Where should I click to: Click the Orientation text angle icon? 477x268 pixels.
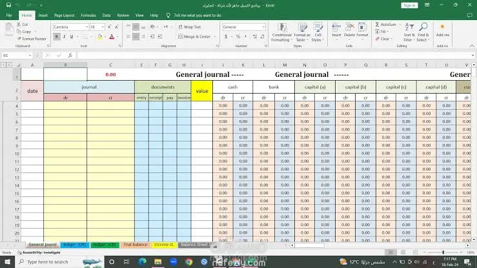tap(153, 27)
